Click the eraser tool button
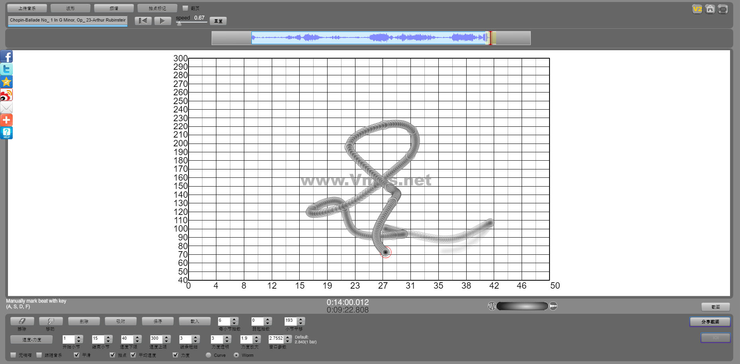Screen dimensions: 740x364 coord(22,321)
